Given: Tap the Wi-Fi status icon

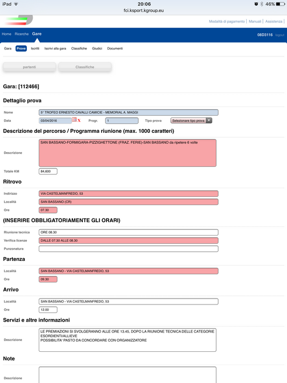Looking at the screenshot, I should tap(16, 4).
